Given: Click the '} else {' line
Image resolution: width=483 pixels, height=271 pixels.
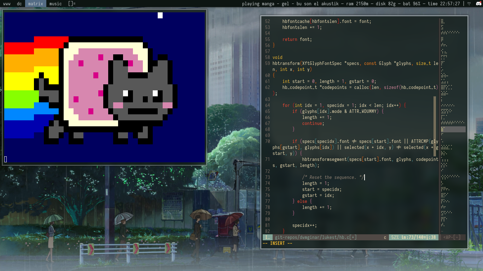Looking at the screenshot, I should 302,201.
